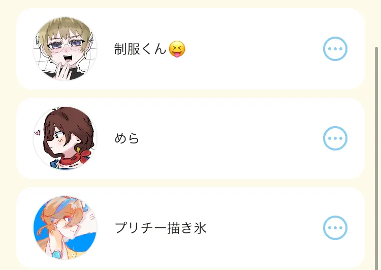Screen dimensions: 381x270
Task: Click the blue smiley badge on プリチー描き氷's avatar
Action: (x=56, y=254)
